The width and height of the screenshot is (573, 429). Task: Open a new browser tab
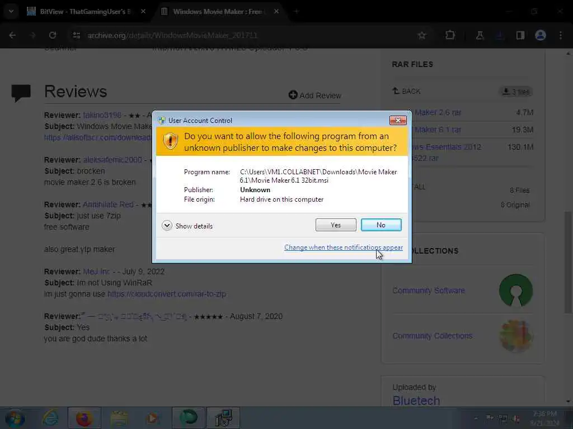[x=297, y=12]
